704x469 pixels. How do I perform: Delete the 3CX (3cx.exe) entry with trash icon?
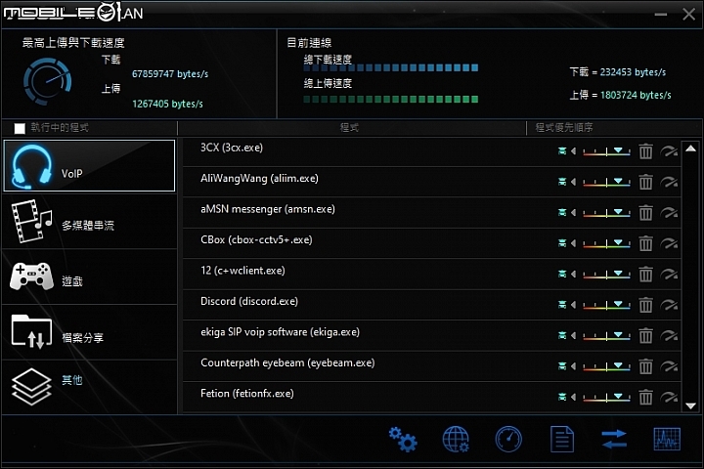click(x=645, y=151)
